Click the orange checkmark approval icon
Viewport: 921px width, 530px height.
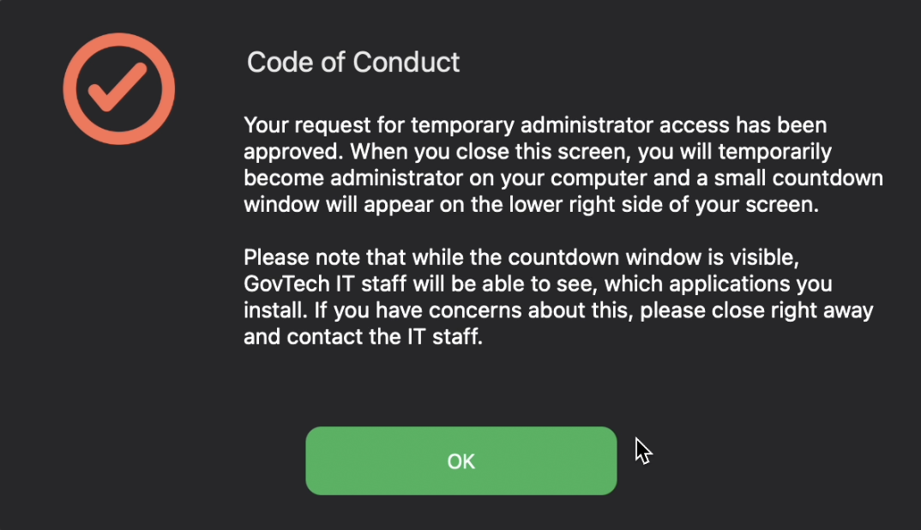click(x=118, y=88)
